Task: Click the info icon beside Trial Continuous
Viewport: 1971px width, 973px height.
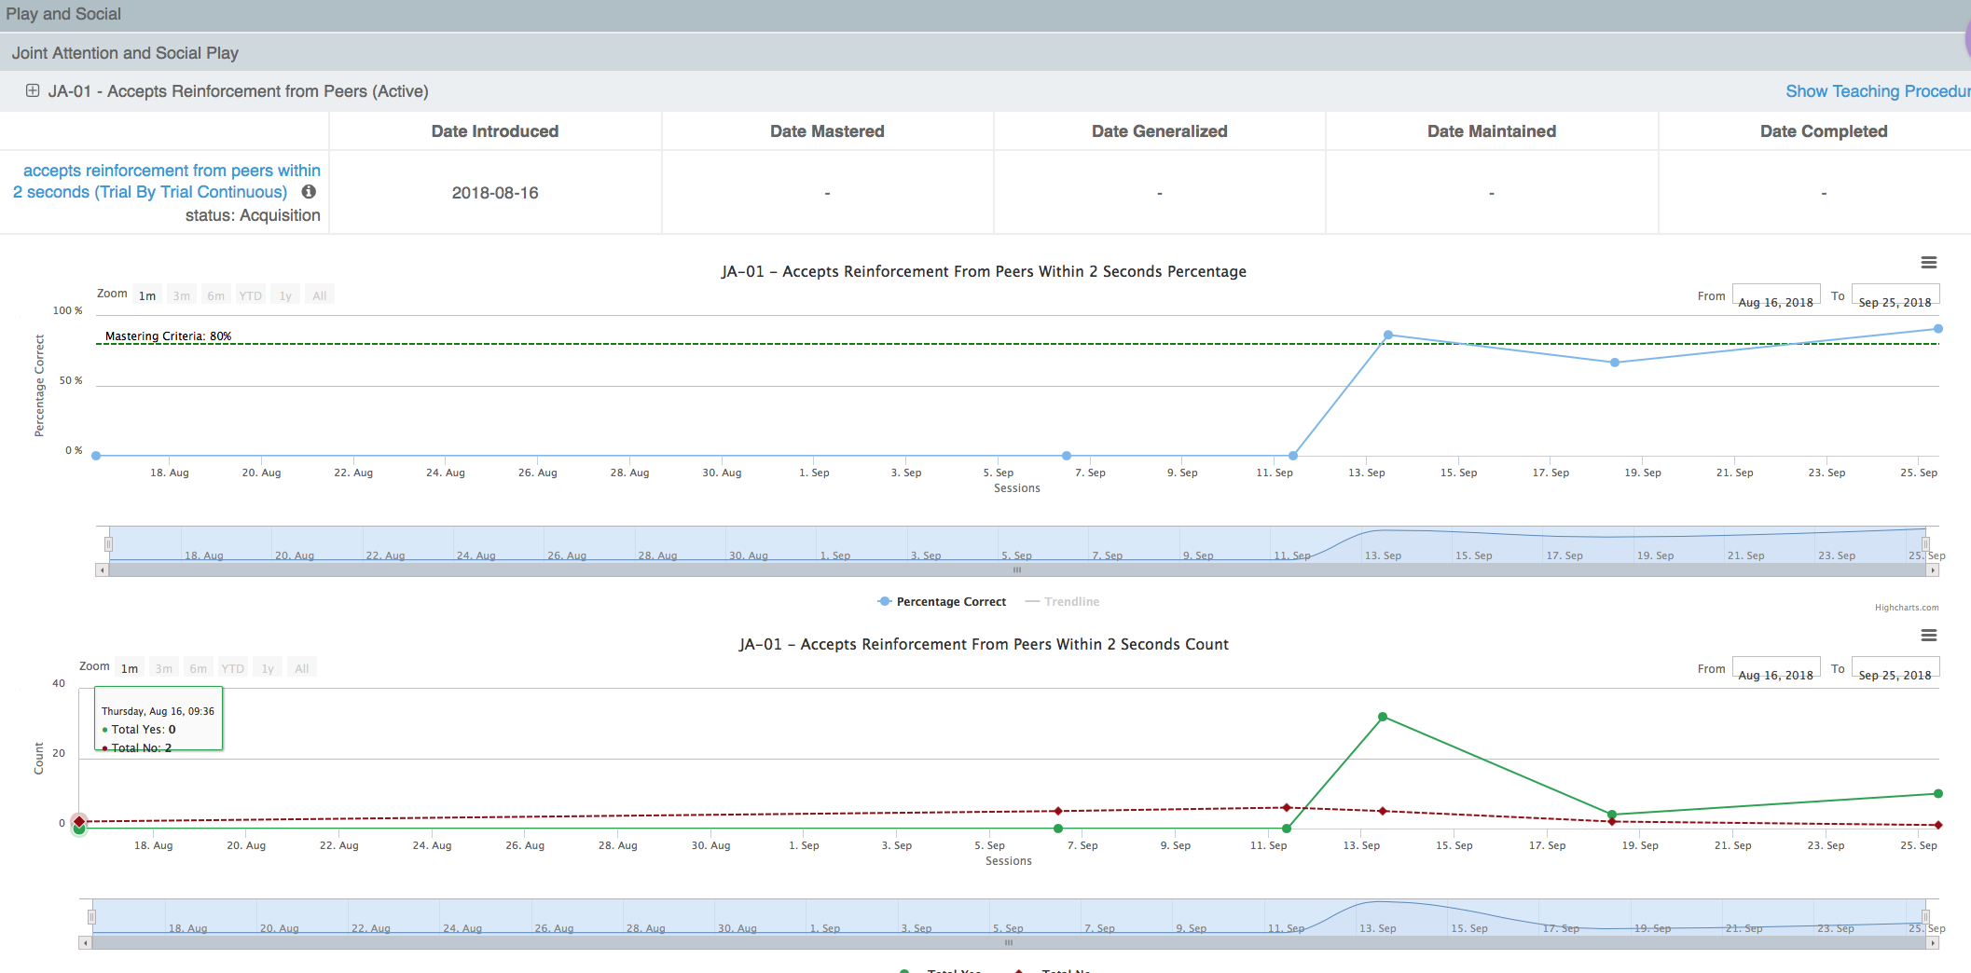Action: click(309, 191)
